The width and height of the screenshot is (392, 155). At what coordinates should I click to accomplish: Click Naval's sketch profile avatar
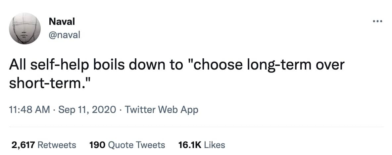pyautogui.click(x=25, y=29)
